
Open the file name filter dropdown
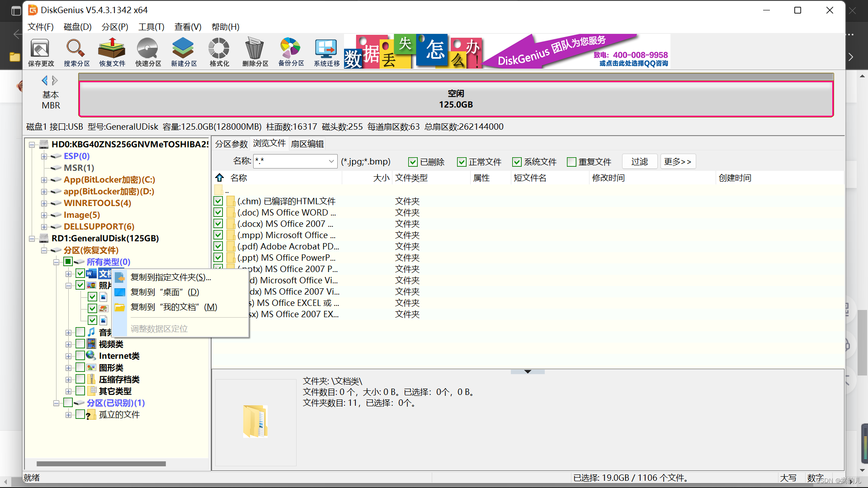(331, 161)
